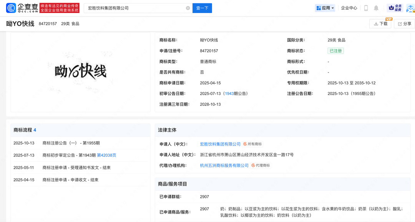Click the 下载 download button
Viewport: 415px width, 222px height.
pos(380,24)
